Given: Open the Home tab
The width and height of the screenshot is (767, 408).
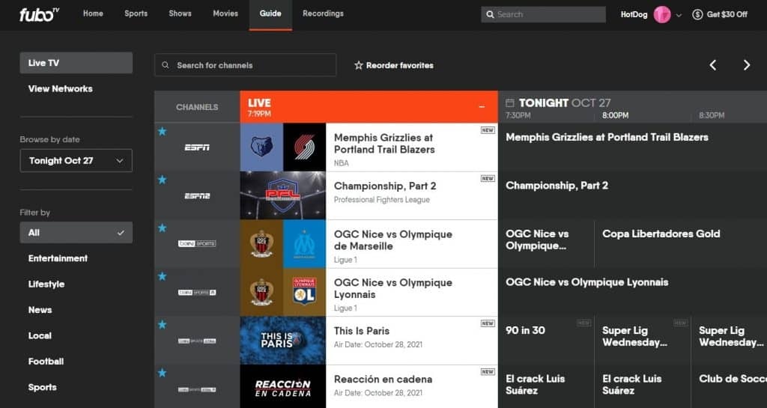Looking at the screenshot, I should (x=93, y=13).
